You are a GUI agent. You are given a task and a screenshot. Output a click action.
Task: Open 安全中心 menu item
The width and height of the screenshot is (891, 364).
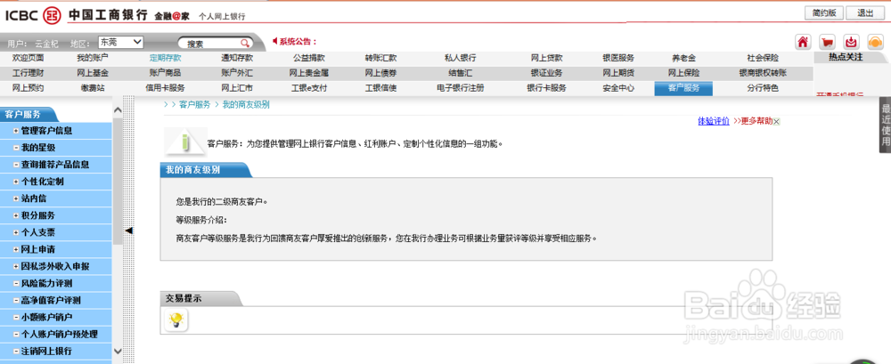pyautogui.click(x=618, y=89)
